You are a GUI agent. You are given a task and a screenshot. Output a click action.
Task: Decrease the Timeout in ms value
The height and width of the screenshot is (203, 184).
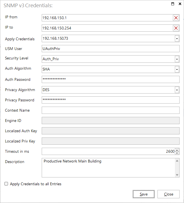pyautogui.click(x=177, y=153)
